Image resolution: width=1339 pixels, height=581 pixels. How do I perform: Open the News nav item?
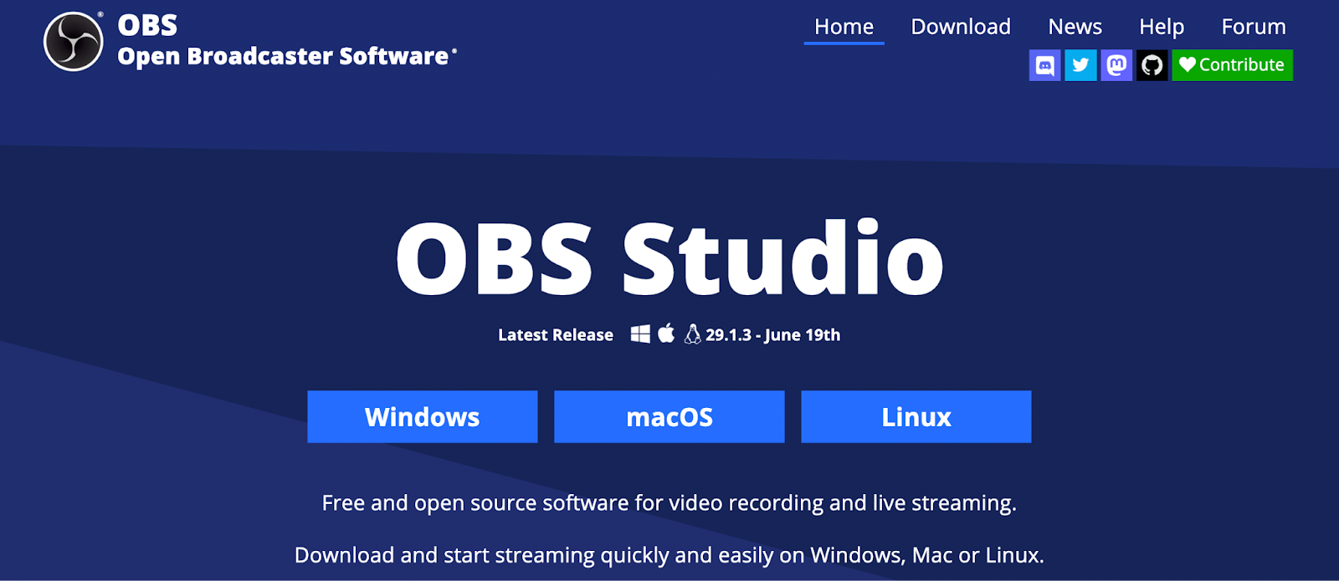click(1075, 27)
